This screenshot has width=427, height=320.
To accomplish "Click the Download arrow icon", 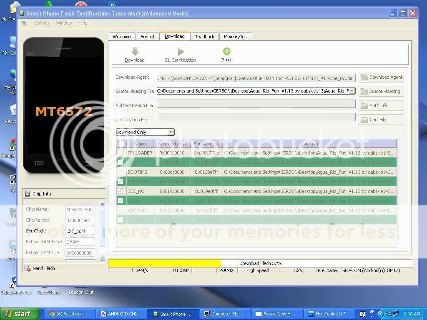I will coord(134,52).
